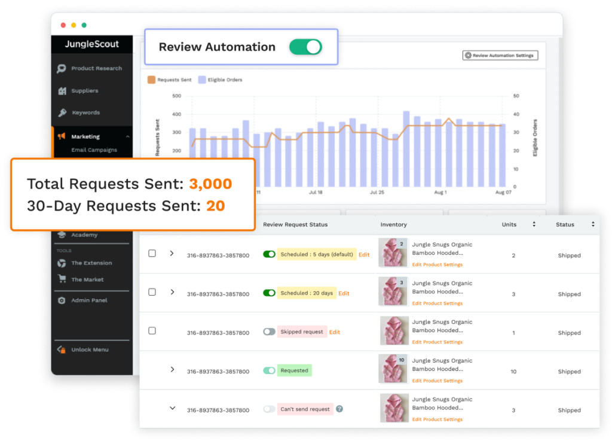612x441 pixels.
Task: Open Keywords in the sidebar
Action: (86, 112)
